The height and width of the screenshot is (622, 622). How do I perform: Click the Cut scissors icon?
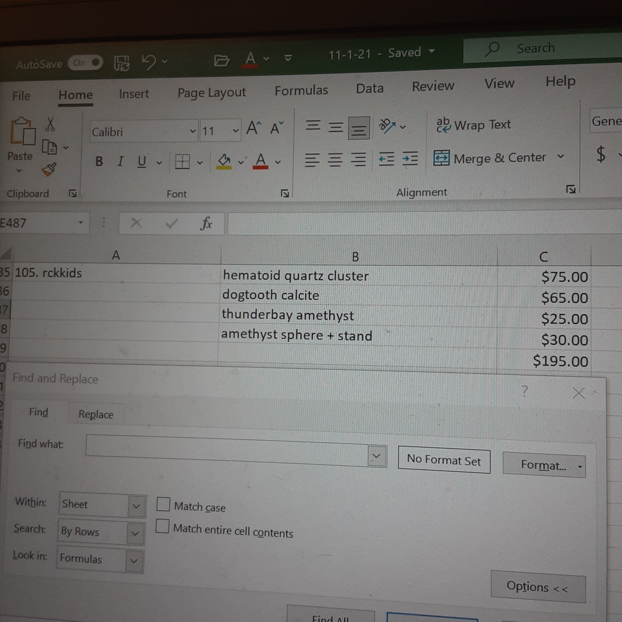(50, 124)
